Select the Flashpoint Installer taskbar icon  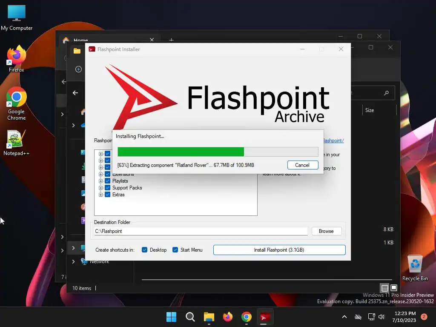[x=265, y=317]
